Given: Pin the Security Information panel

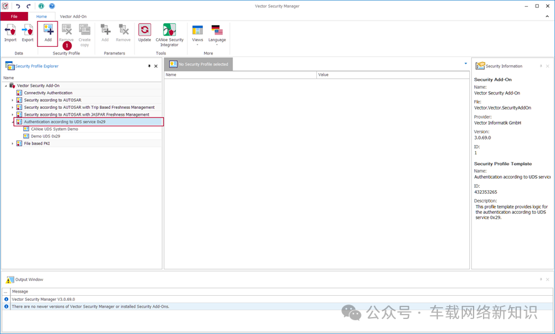Looking at the screenshot, I should pos(541,66).
